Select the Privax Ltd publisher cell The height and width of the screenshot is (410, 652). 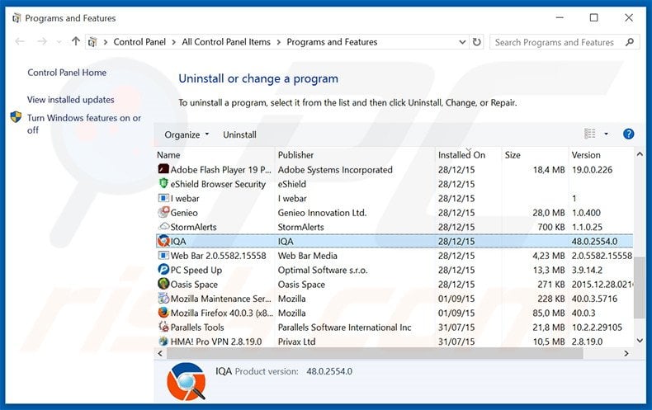(x=296, y=342)
